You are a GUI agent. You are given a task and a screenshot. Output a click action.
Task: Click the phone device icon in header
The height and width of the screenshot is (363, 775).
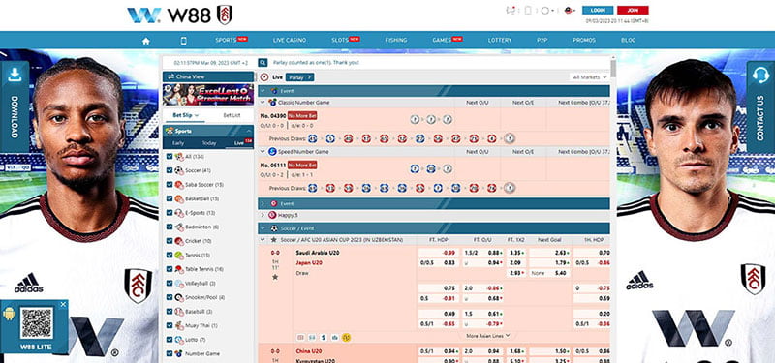(528, 11)
